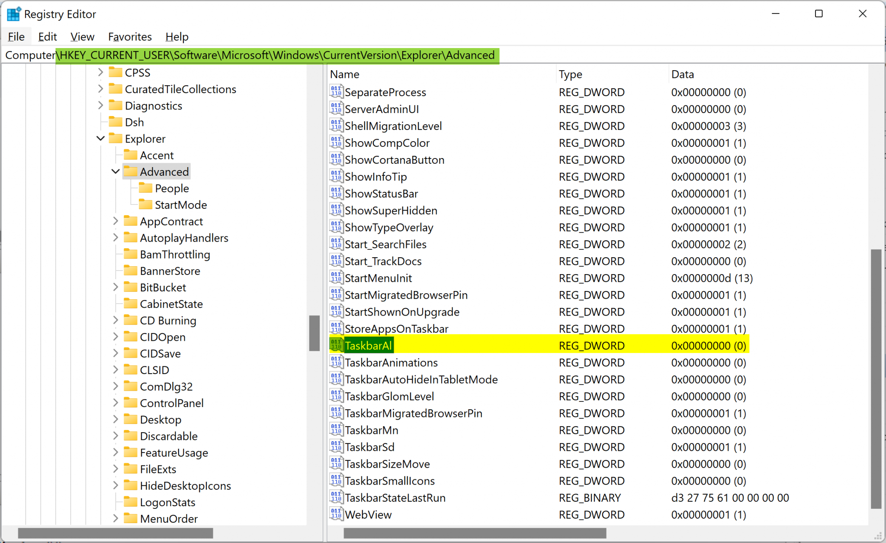
Task: Expand the Diagnostics key
Action: [100, 105]
